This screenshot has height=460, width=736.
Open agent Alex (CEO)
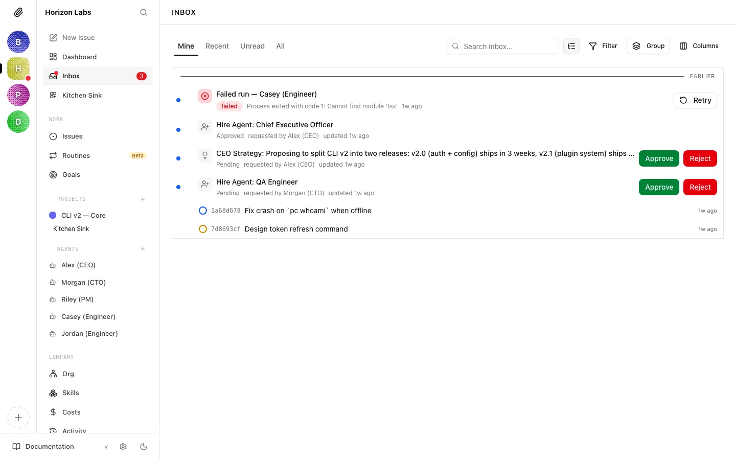point(98,265)
